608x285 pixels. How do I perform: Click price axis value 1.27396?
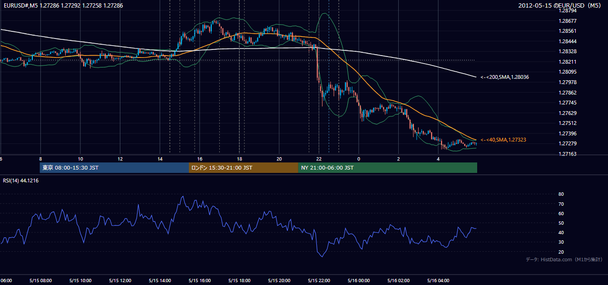tap(568, 133)
